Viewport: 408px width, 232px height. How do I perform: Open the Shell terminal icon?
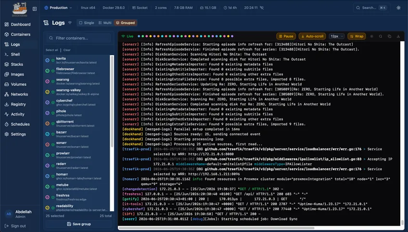[x=7, y=54]
